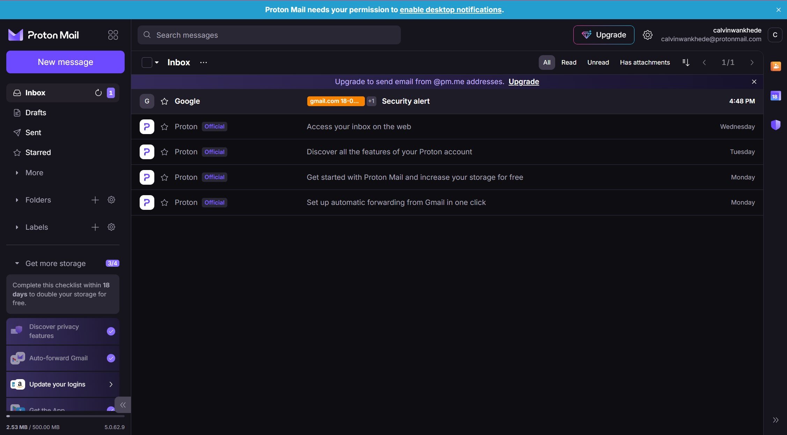Click the enable desktop notifications link

click(450, 10)
